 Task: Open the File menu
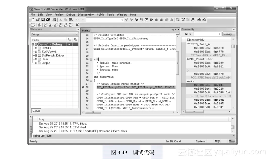coord(33,15)
